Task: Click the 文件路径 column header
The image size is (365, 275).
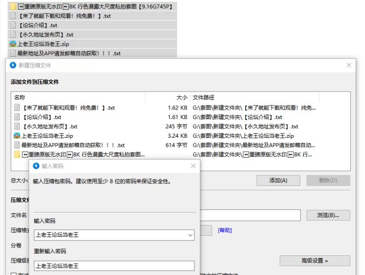Action: (x=203, y=98)
